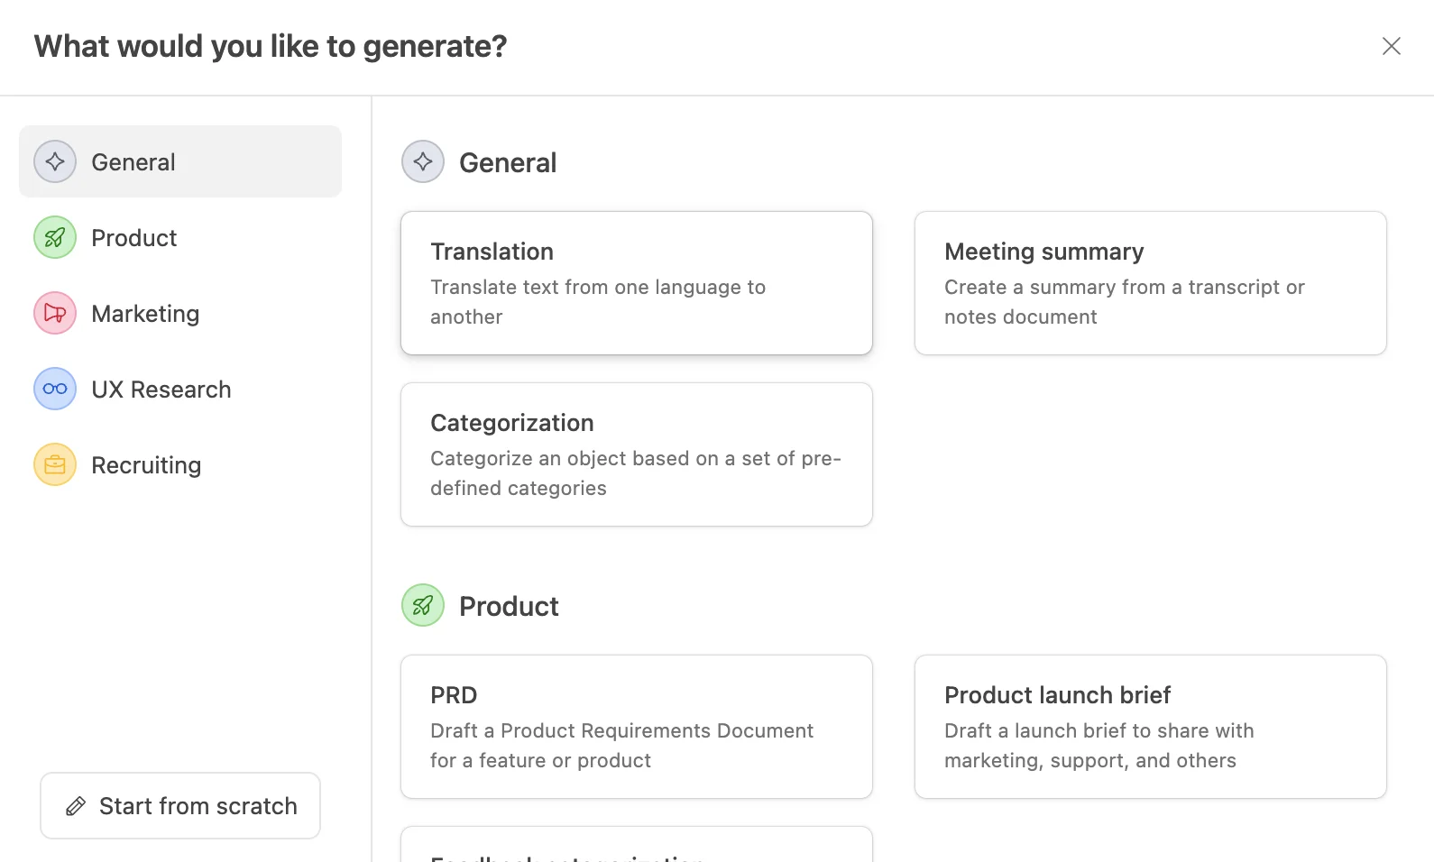Open the Marketing category
This screenshot has width=1434, height=862.
coord(145,314)
